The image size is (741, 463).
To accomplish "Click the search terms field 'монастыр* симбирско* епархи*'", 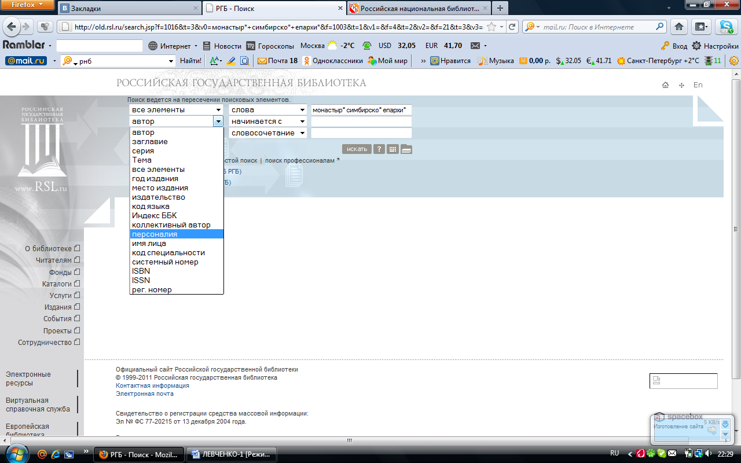I will coord(361,110).
